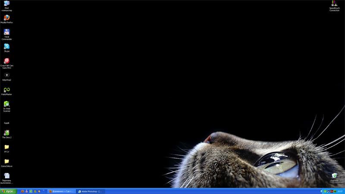
Task: Click the red language indicator in the tray
Action: point(332,191)
